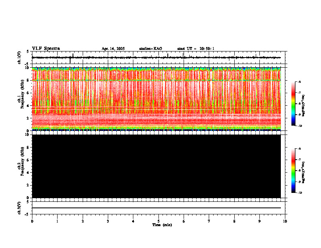This screenshot has width=321, height=248.
Task: Click time axis tick label "6"
Action: point(184,221)
